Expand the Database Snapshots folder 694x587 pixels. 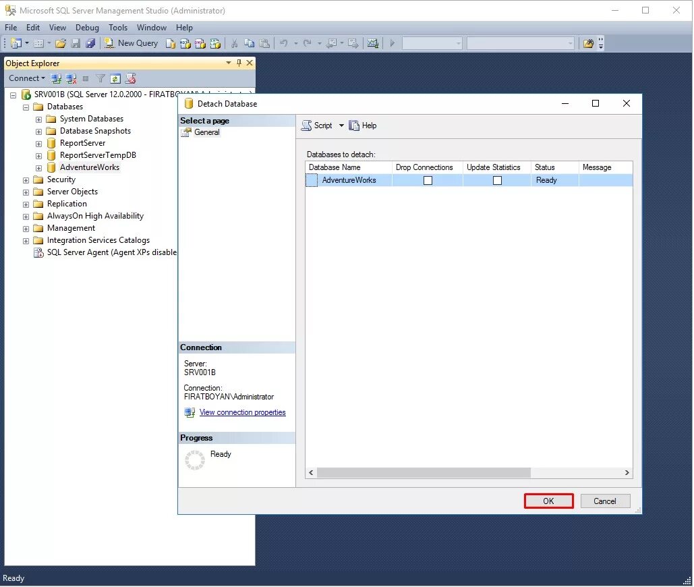[x=39, y=132]
